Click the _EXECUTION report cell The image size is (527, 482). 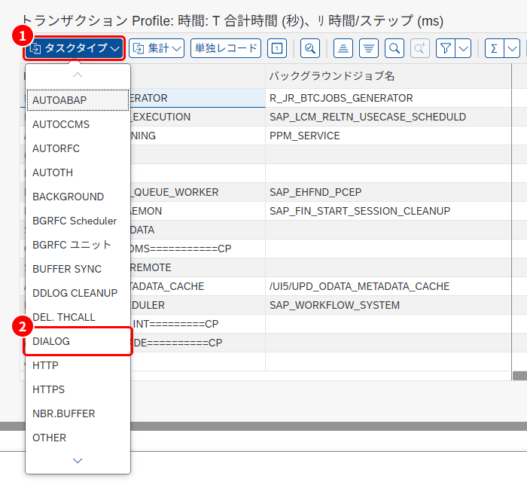coord(197,117)
